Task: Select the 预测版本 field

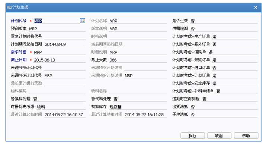Action: 57,29
